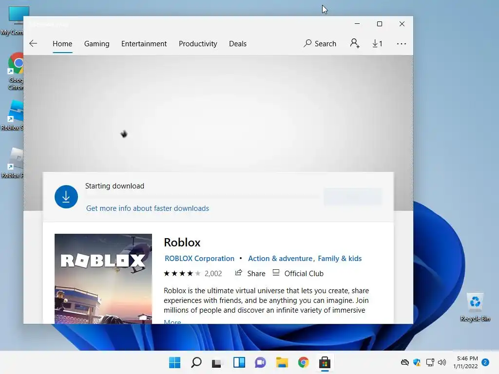Image resolution: width=499 pixels, height=374 pixels.
Task: Open Teams Chat on the taskbar
Action: [x=260, y=362]
